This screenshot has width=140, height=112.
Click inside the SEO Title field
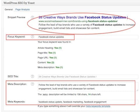coord(88,77)
